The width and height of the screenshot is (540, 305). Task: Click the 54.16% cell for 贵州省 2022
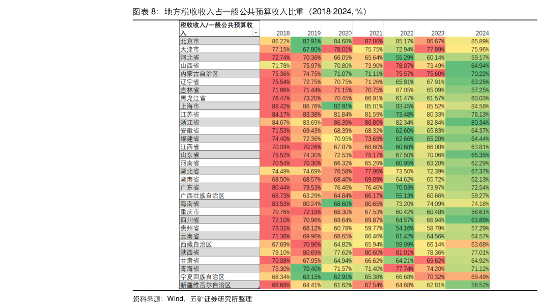[399, 228]
